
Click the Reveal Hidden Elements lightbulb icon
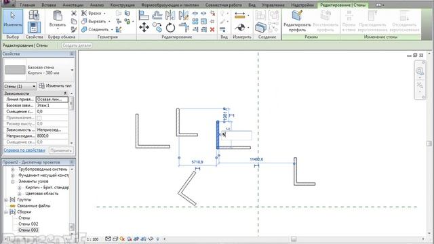[157, 239]
